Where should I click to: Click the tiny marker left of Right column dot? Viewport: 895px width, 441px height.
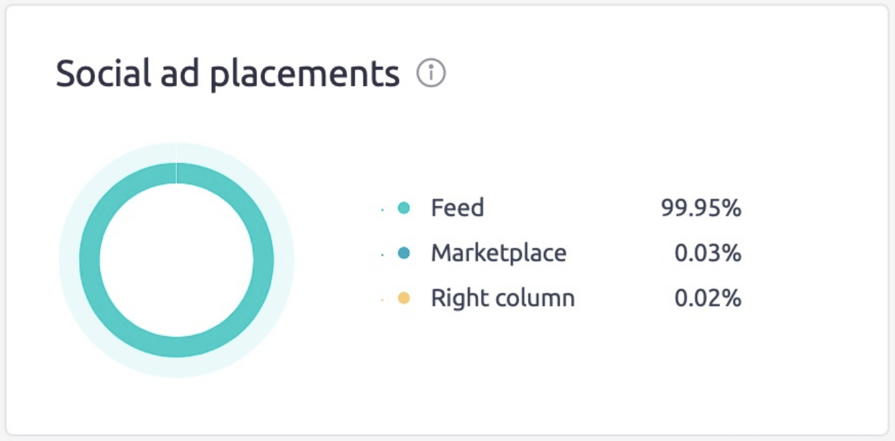pos(383,299)
